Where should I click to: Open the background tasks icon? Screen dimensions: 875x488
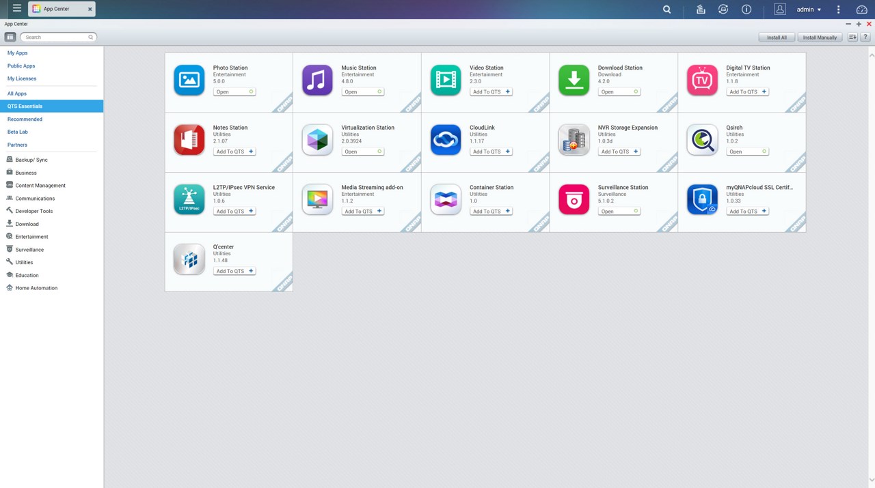coord(701,10)
